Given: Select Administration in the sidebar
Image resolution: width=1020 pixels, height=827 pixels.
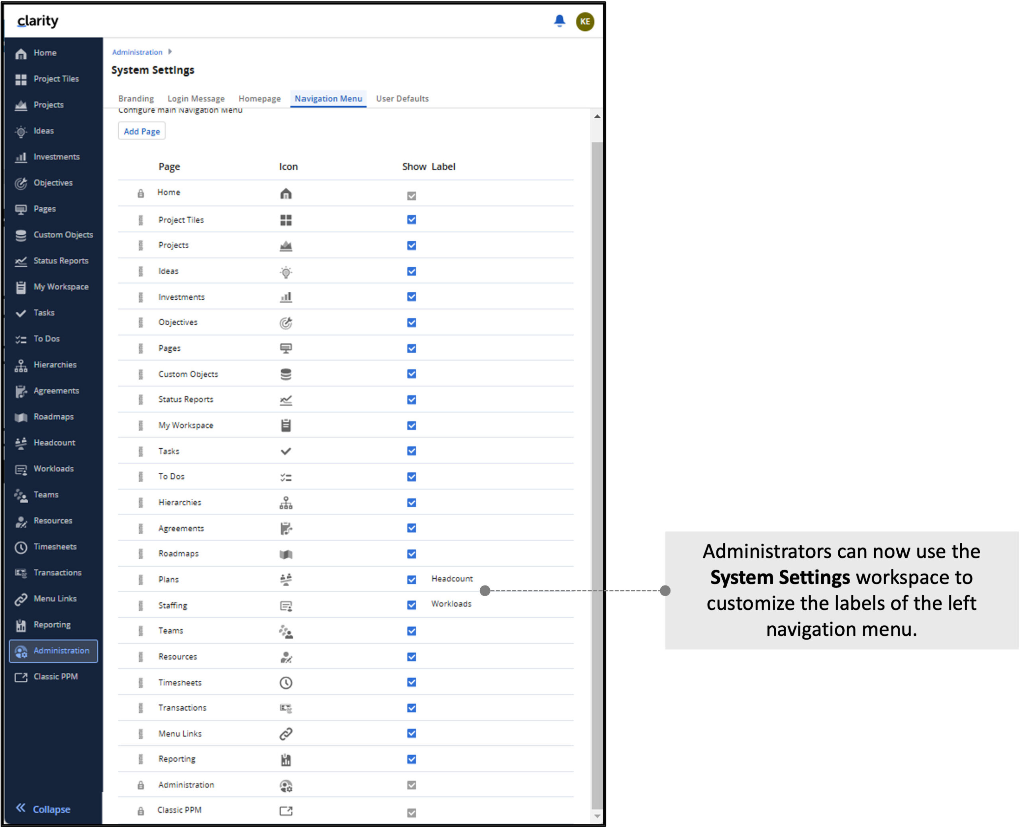Looking at the screenshot, I should pyautogui.click(x=53, y=651).
